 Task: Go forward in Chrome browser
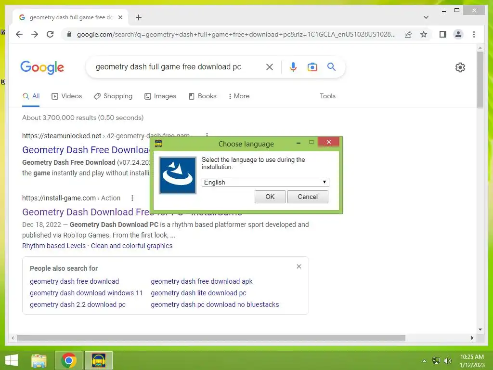pos(35,34)
